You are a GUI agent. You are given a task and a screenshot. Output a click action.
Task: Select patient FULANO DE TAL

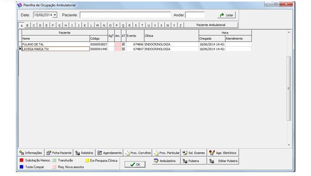pos(56,44)
